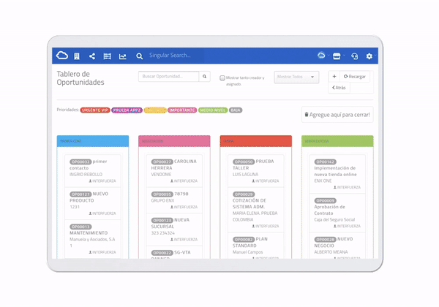Click the Agregue aquí para cerrar box
Image resolution: width=439 pixels, height=307 pixels.
point(337,115)
